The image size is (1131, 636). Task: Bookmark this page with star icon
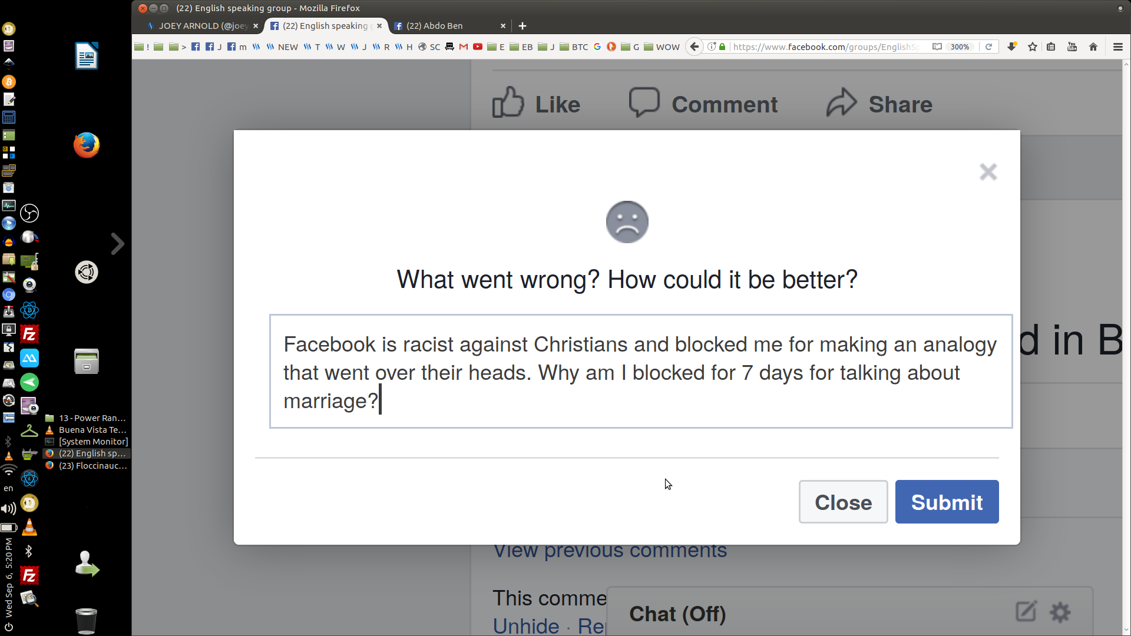[x=1032, y=47]
